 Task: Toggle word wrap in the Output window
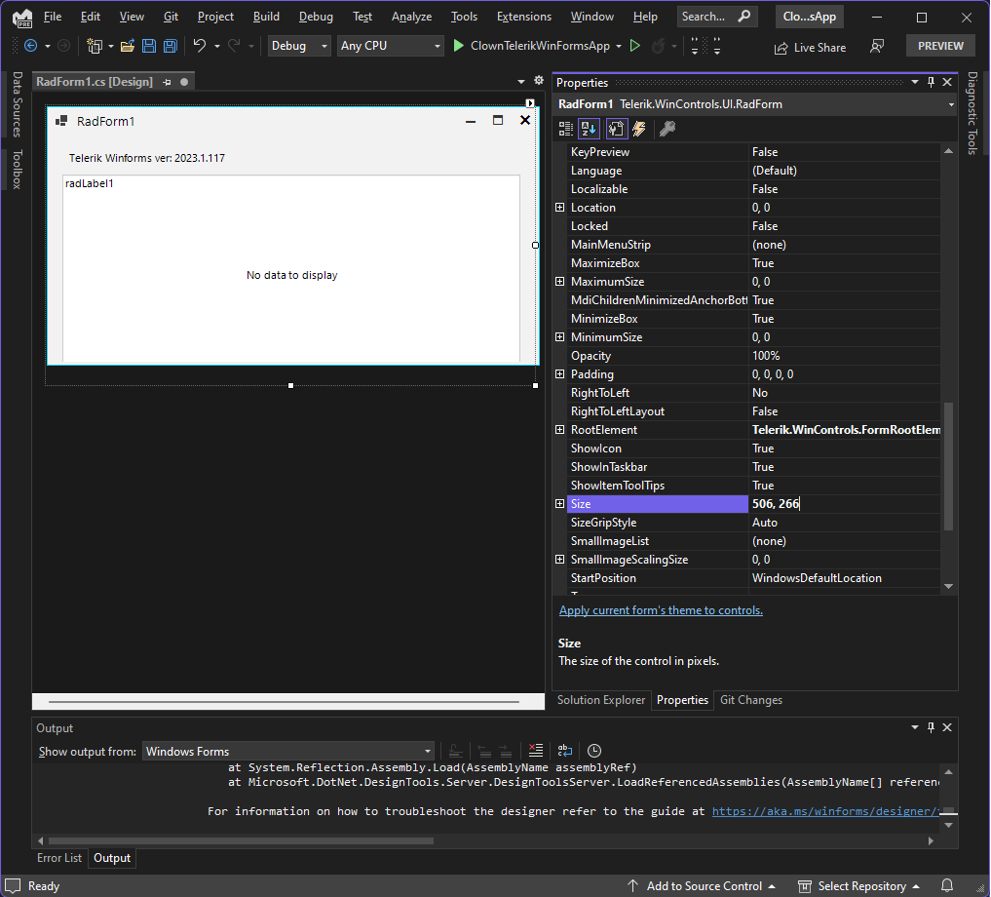coord(565,751)
